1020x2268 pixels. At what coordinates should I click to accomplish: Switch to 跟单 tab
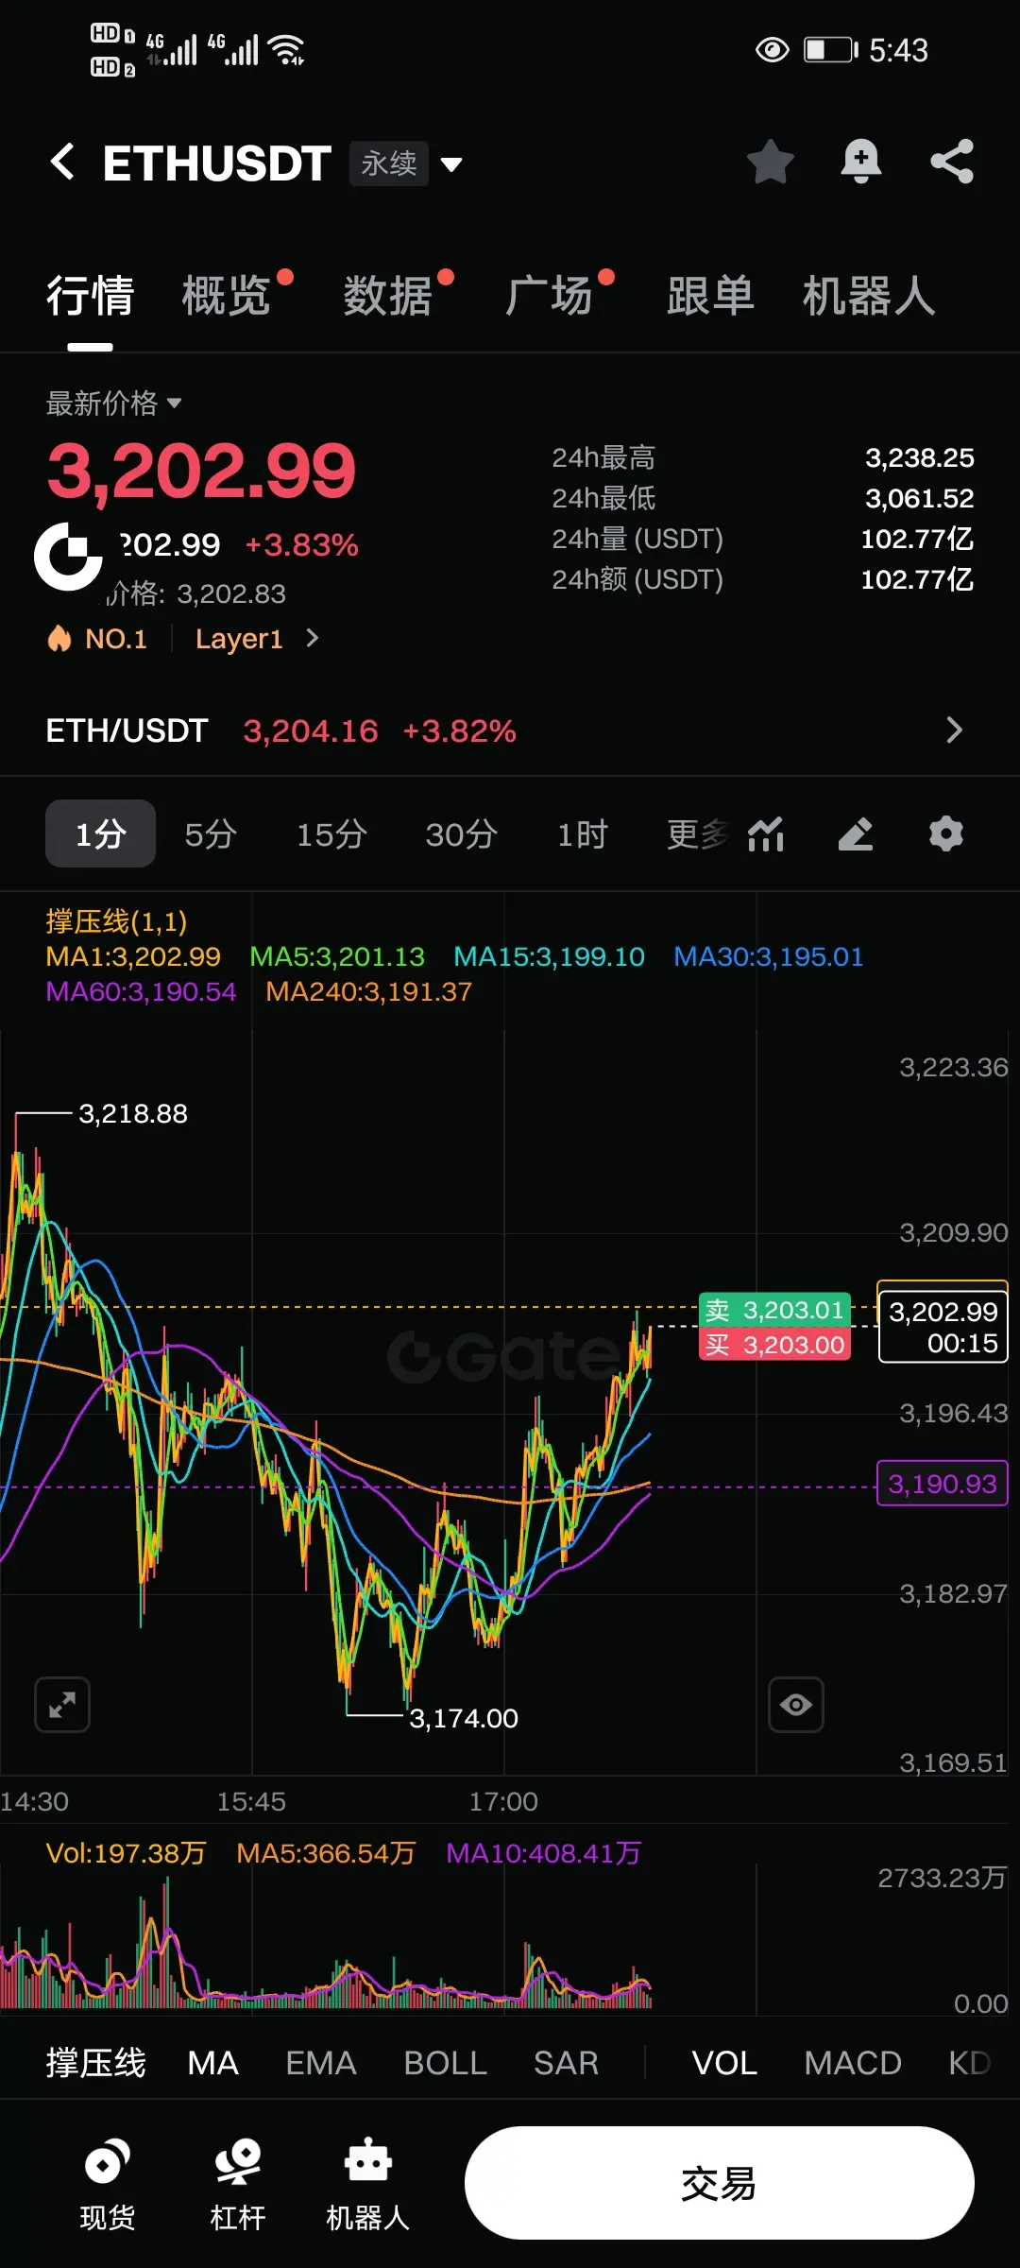click(711, 296)
